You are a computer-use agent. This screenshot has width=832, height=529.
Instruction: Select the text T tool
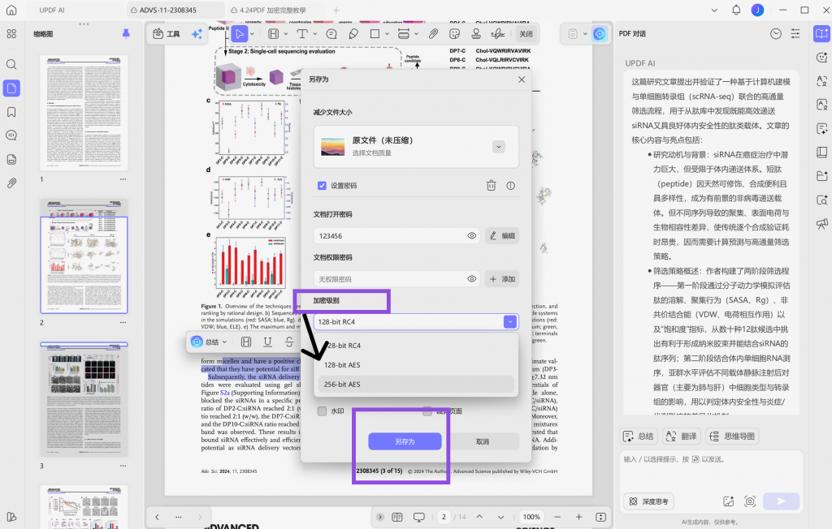(302, 34)
